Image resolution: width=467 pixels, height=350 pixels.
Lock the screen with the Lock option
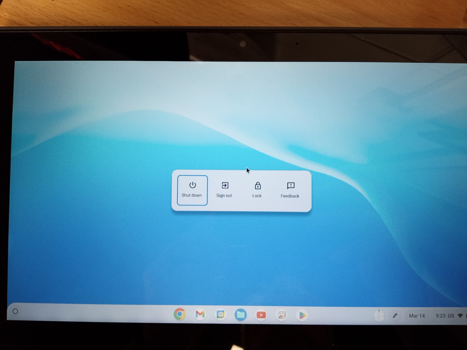click(x=257, y=190)
